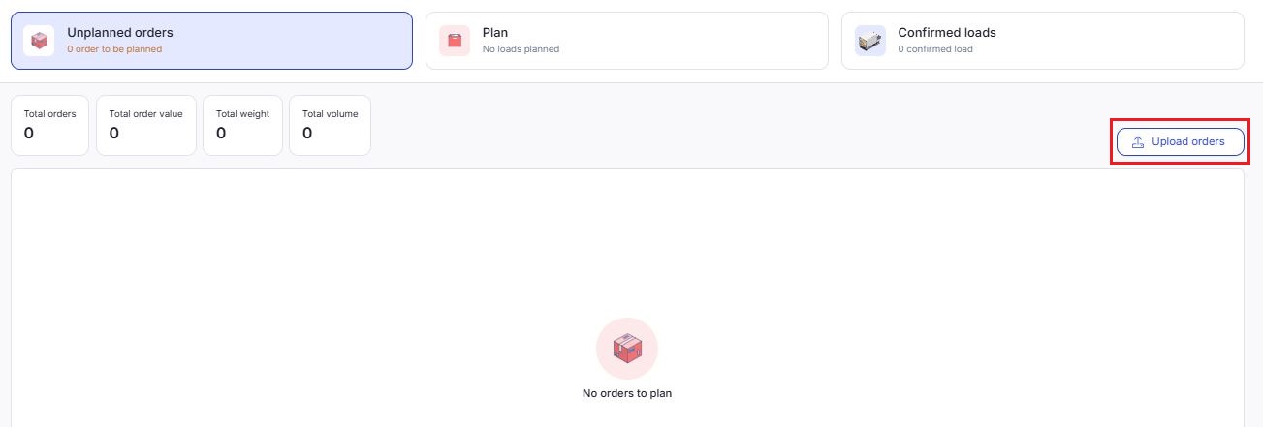Click the "0 confirmed load" subtitle

point(934,49)
